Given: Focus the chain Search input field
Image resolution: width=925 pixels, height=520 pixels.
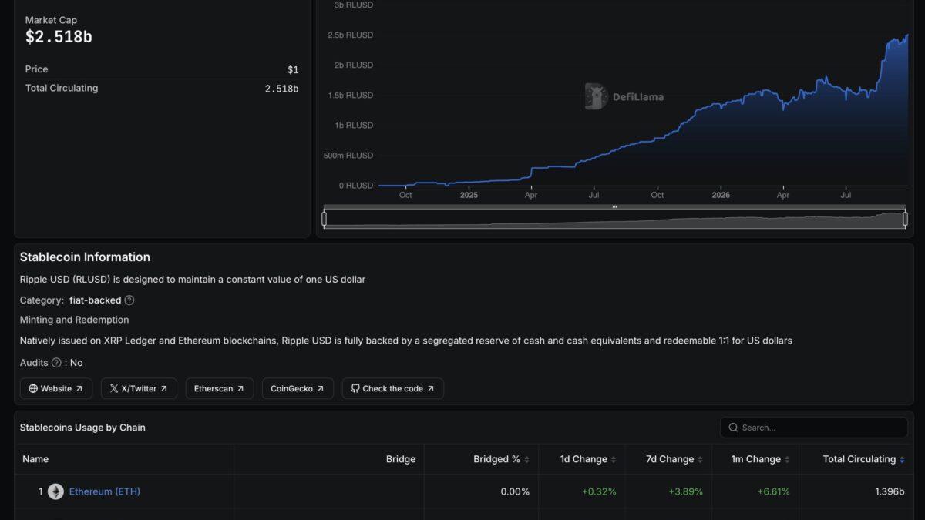Looking at the screenshot, I should (814, 428).
